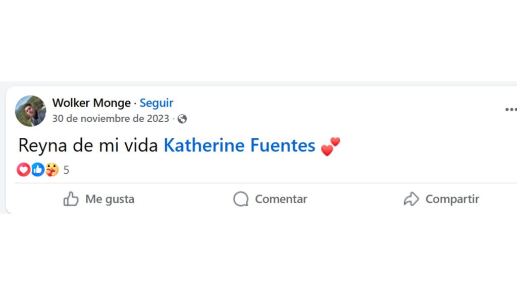Image resolution: width=517 pixels, height=291 pixels.
Task: Toggle follow by clicking Seguir
Action: (156, 103)
